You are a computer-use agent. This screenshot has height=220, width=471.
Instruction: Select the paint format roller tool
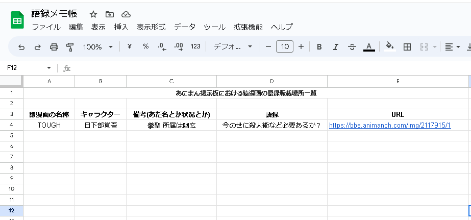[x=70, y=47]
